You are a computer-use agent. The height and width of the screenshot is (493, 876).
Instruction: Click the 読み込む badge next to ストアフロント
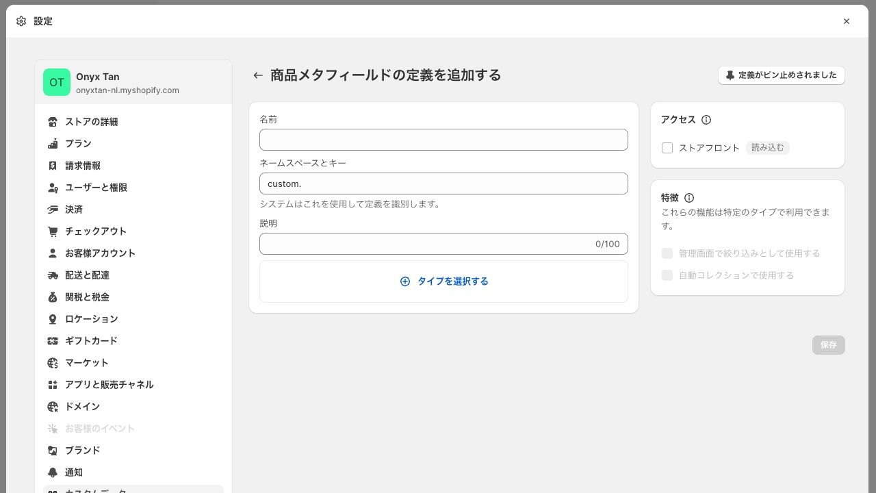[x=767, y=148]
